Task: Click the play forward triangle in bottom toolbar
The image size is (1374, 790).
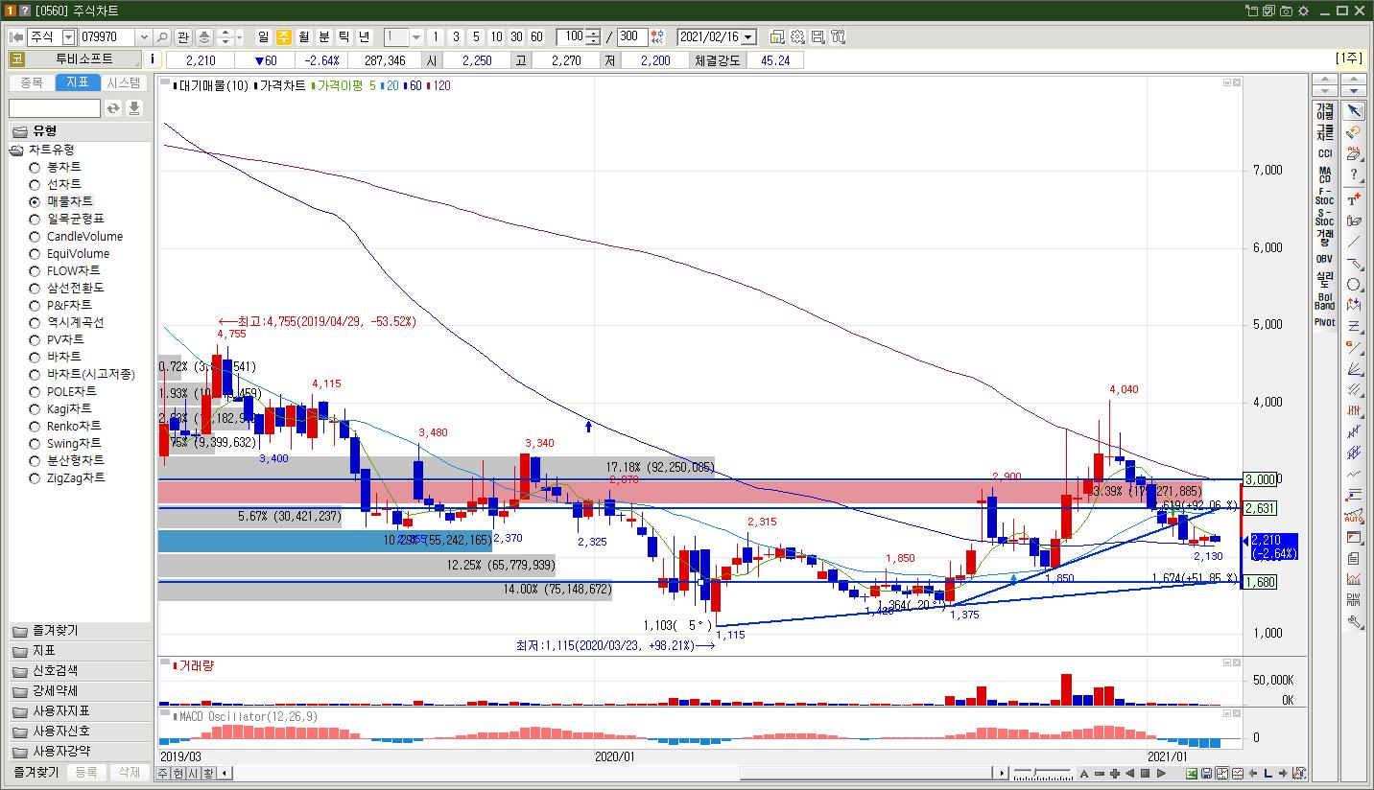Action: [1161, 774]
